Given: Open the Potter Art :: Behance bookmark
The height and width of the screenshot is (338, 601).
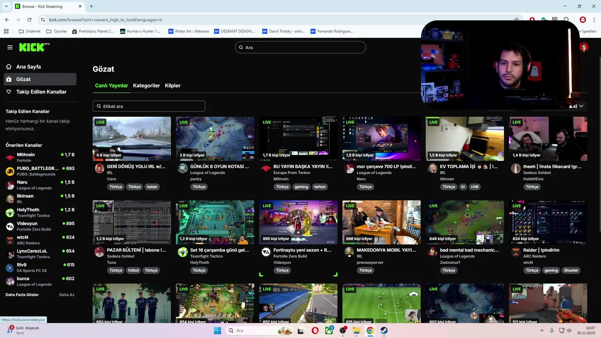Looking at the screenshot, I should coord(188,31).
